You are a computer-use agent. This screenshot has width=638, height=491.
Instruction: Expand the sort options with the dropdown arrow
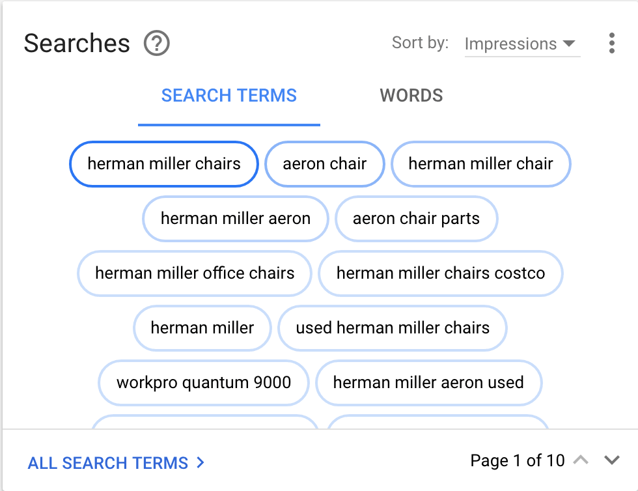[570, 44]
